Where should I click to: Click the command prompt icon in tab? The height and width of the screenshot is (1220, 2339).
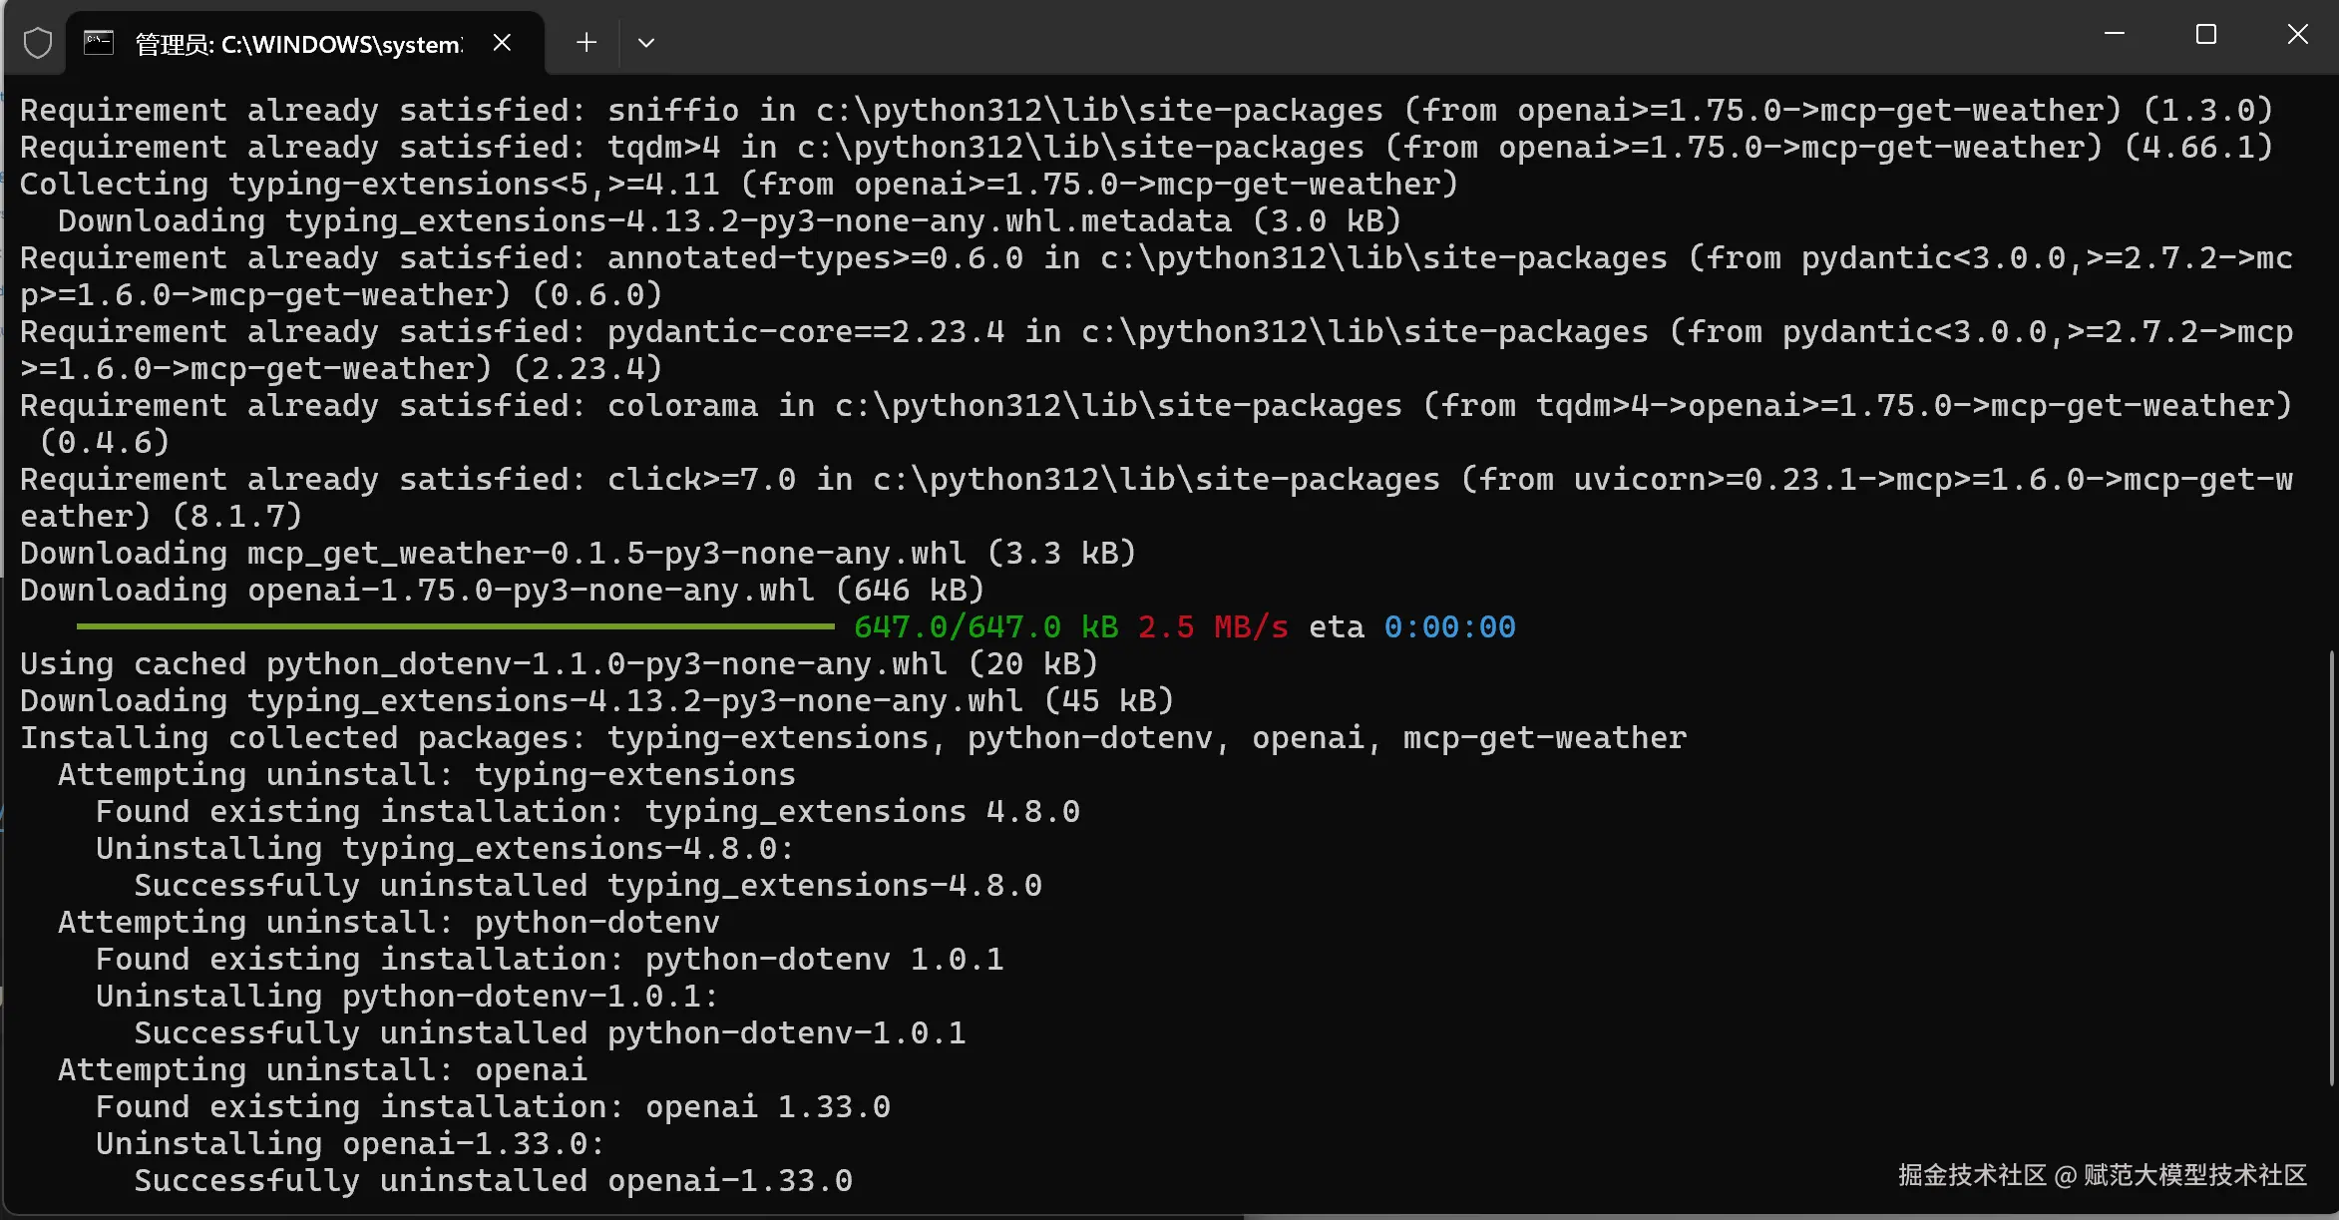(98, 43)
